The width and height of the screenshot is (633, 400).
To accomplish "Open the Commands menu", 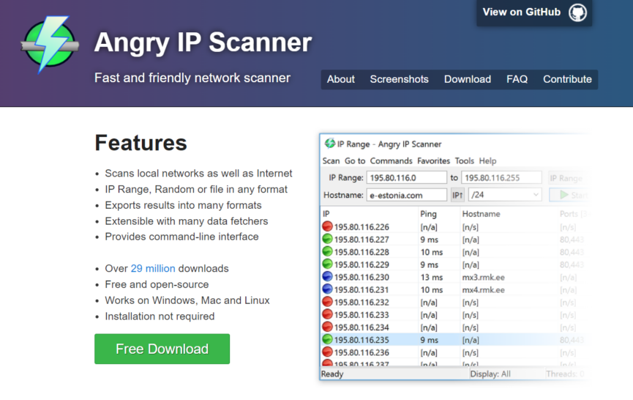I will (x=392, y=161).
